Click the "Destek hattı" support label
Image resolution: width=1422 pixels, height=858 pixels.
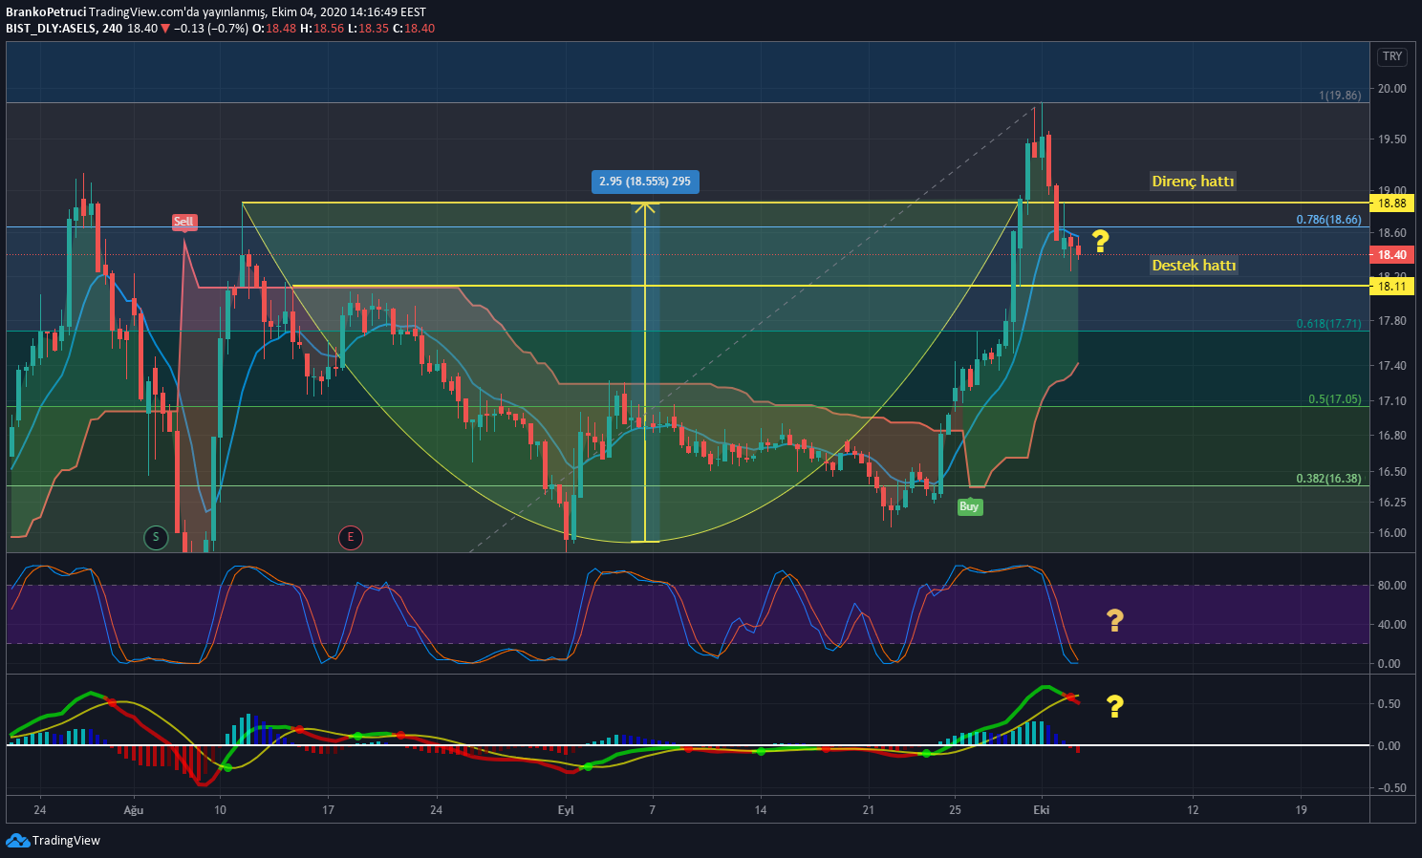1194,266
